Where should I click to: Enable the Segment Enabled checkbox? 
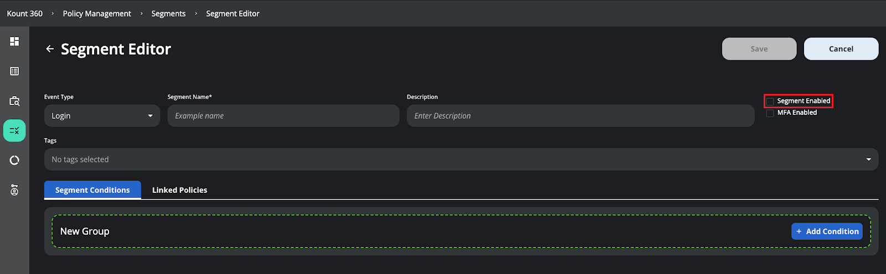point(770,102)
